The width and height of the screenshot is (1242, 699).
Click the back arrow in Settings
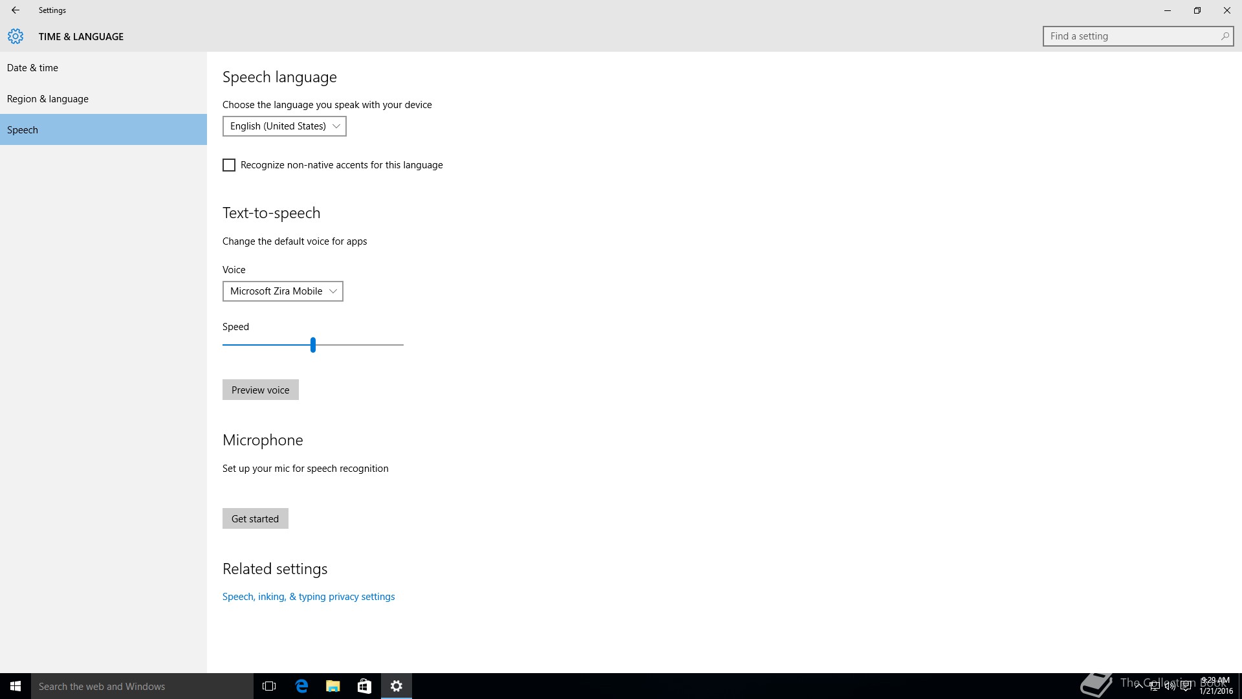coord(16,10)
